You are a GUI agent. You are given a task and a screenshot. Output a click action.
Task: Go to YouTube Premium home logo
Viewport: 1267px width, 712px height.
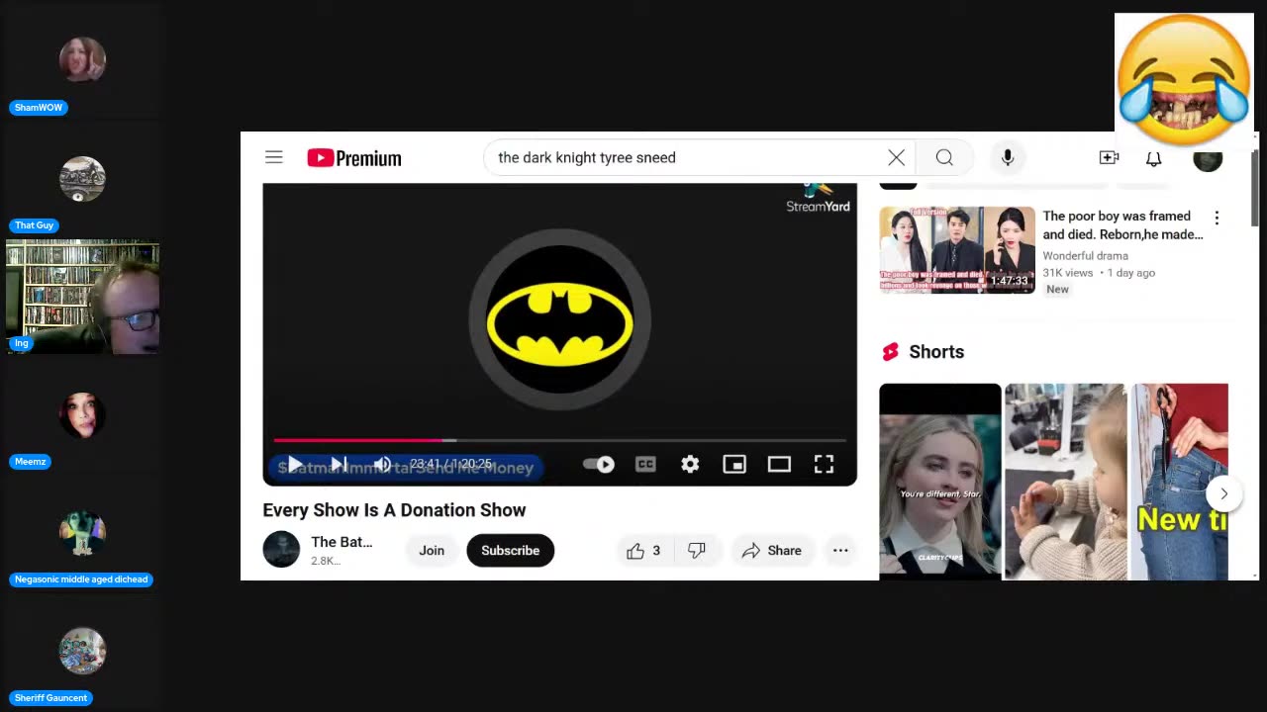[x=353, y=158]
